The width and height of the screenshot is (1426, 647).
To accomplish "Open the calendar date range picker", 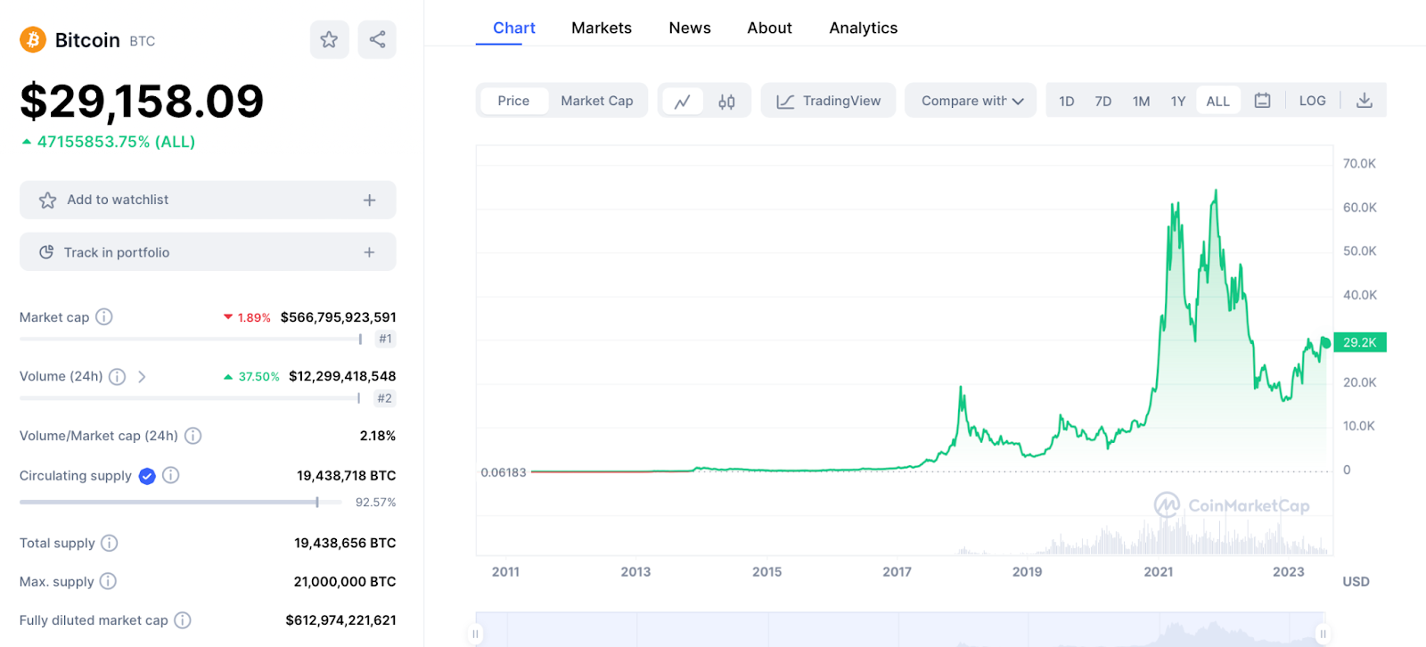I will click(1262, 101).
